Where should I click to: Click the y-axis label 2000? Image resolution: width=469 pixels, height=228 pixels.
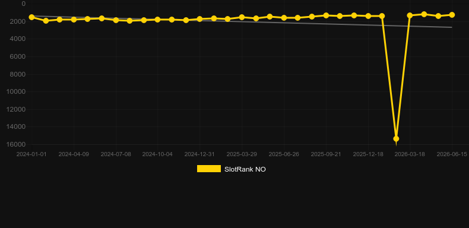click(18, 21)
